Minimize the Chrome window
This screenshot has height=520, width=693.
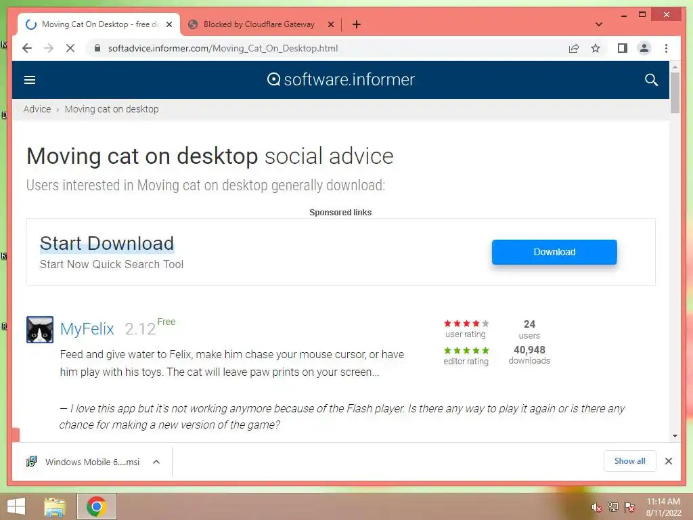pos(623,15)
